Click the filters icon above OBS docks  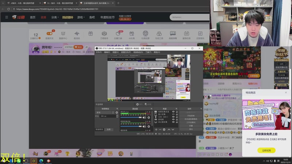[146, 104]
